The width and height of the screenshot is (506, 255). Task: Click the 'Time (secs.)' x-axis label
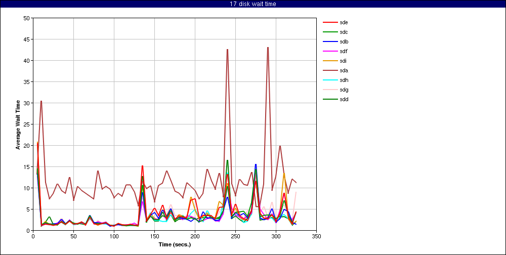(175, 244)
